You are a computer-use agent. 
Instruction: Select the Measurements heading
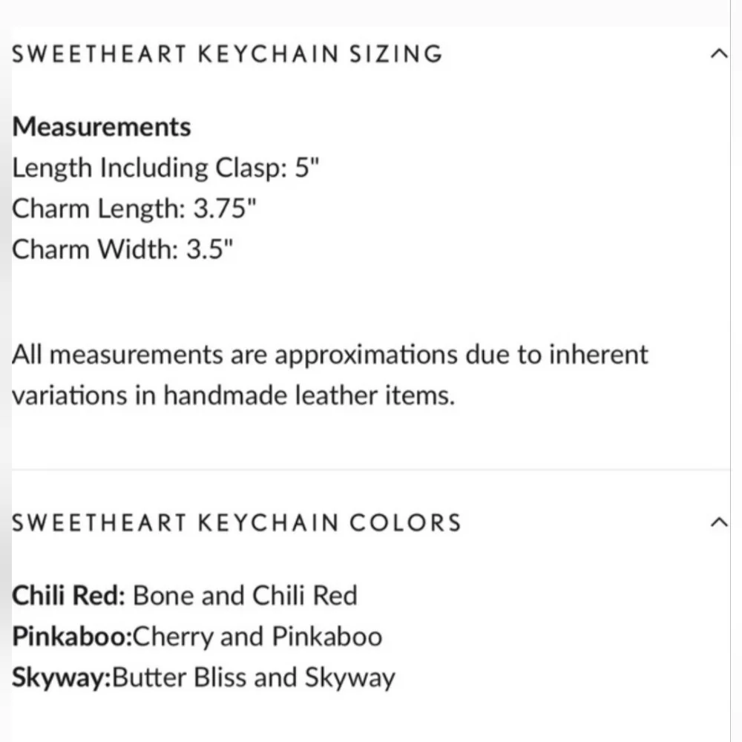pos(102,127)
